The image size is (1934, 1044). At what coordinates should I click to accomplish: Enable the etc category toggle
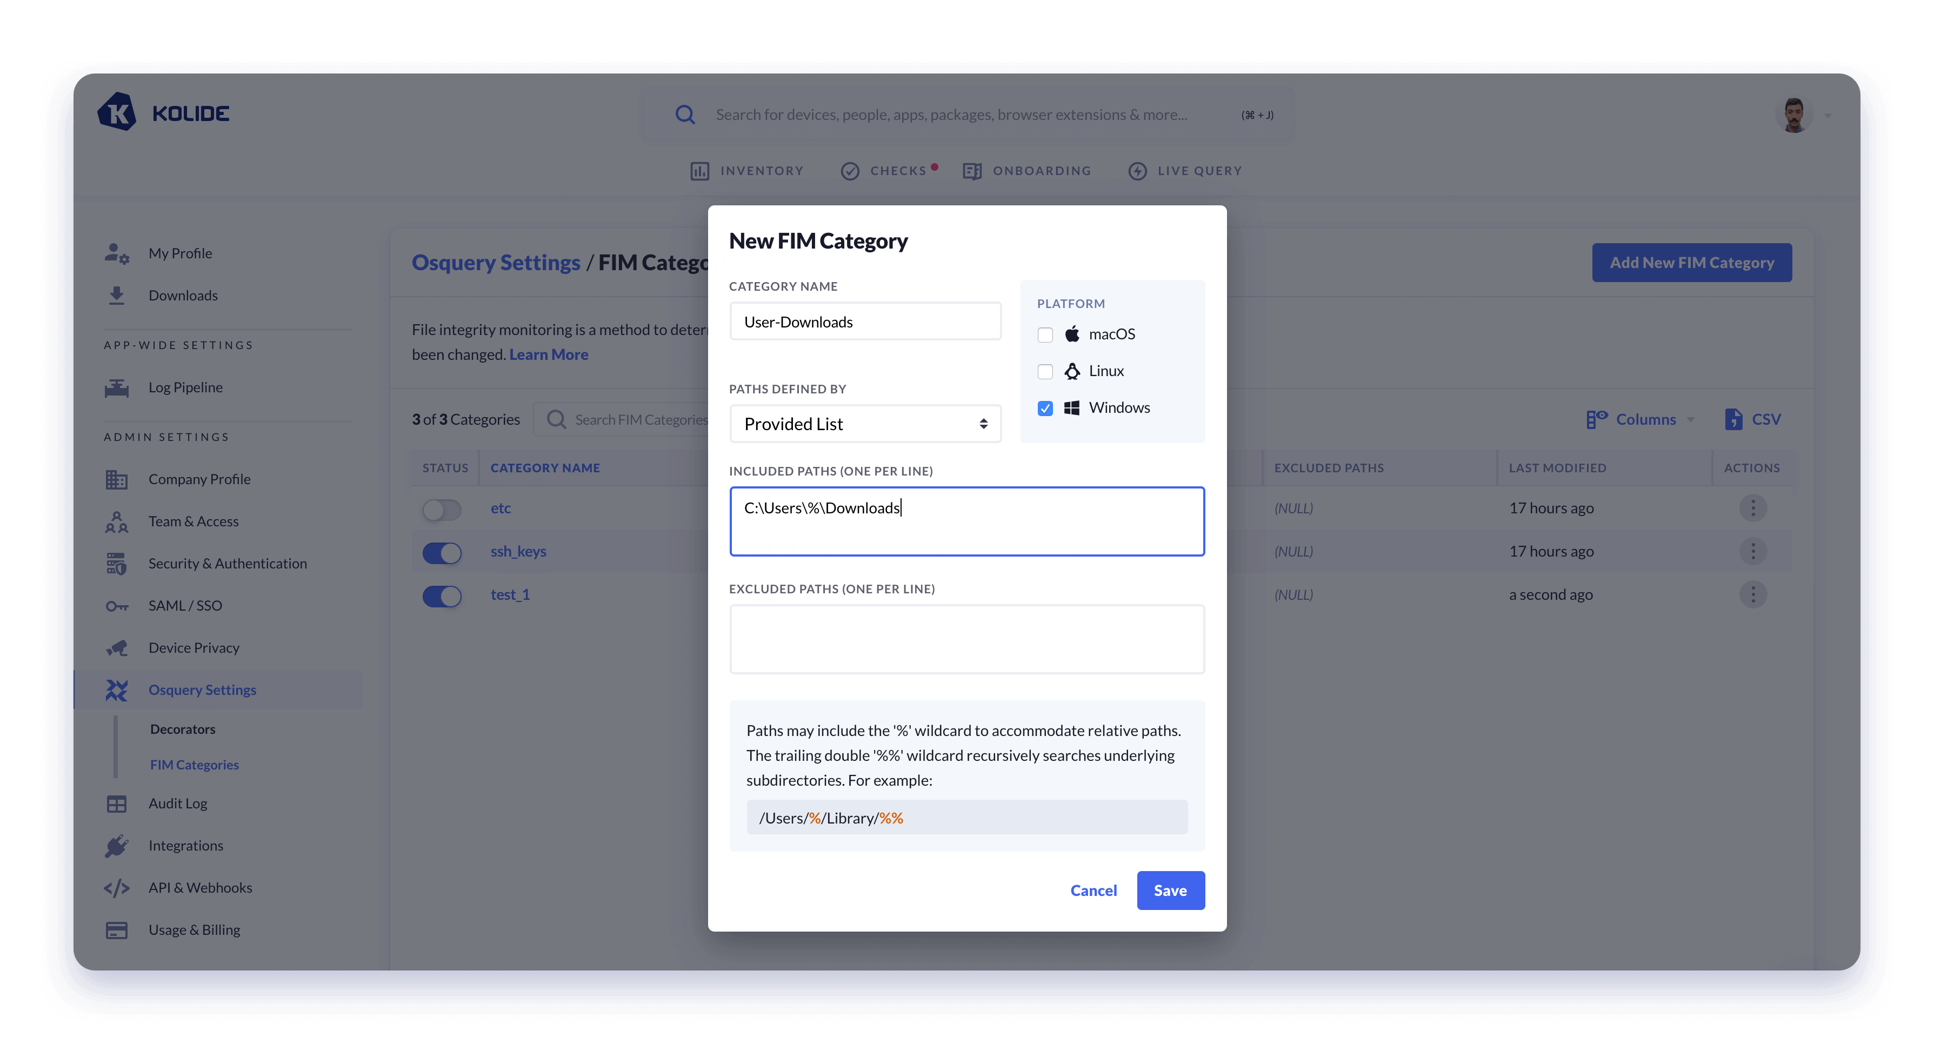[x=442, y=510]
